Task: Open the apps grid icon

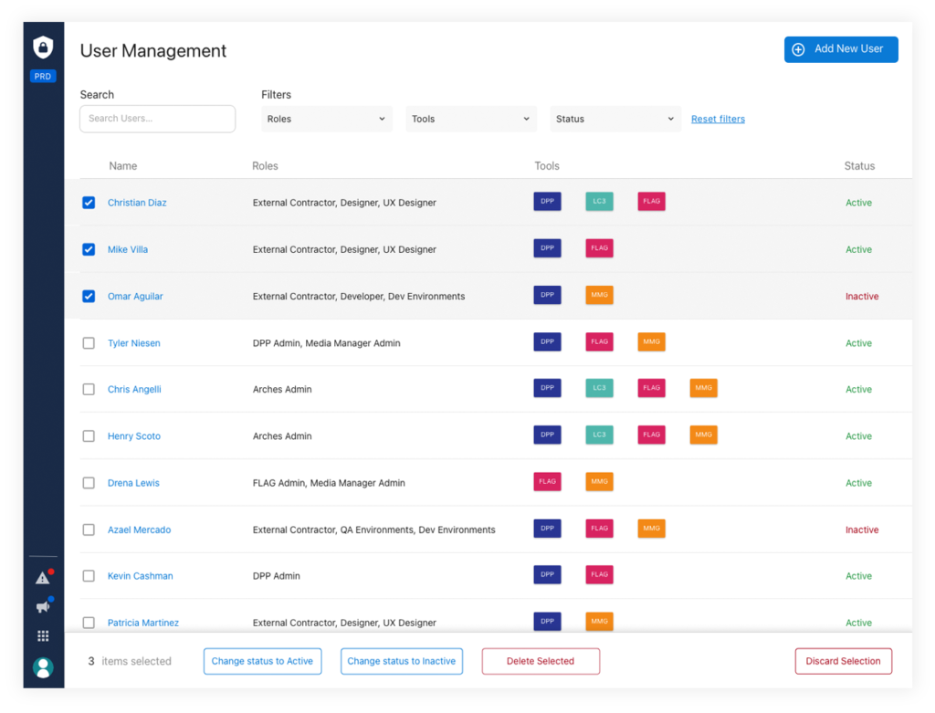Action: coord(43,636)
